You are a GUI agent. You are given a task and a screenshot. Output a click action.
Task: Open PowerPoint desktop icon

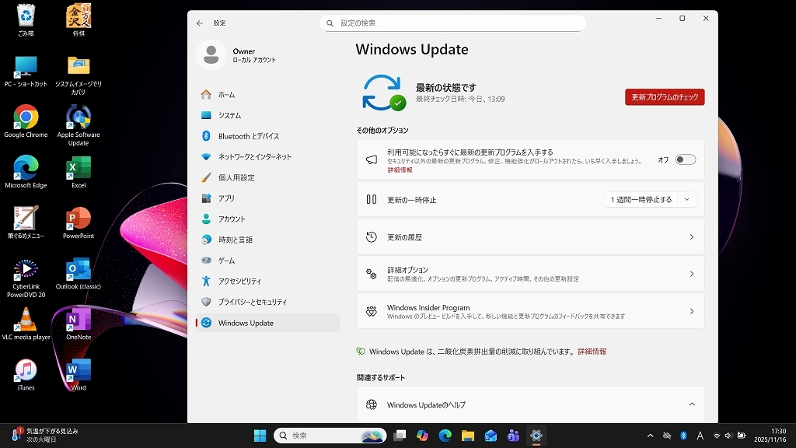click(79, 222)
